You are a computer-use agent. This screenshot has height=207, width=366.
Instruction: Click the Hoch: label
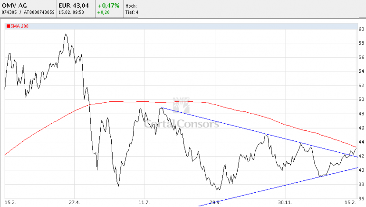[131, 6]
